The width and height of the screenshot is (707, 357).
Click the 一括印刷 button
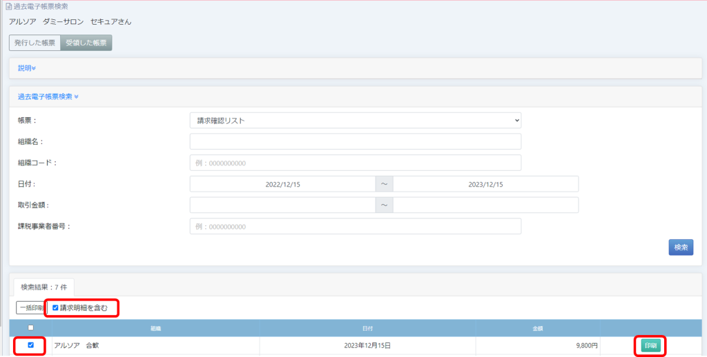(30, 308)
